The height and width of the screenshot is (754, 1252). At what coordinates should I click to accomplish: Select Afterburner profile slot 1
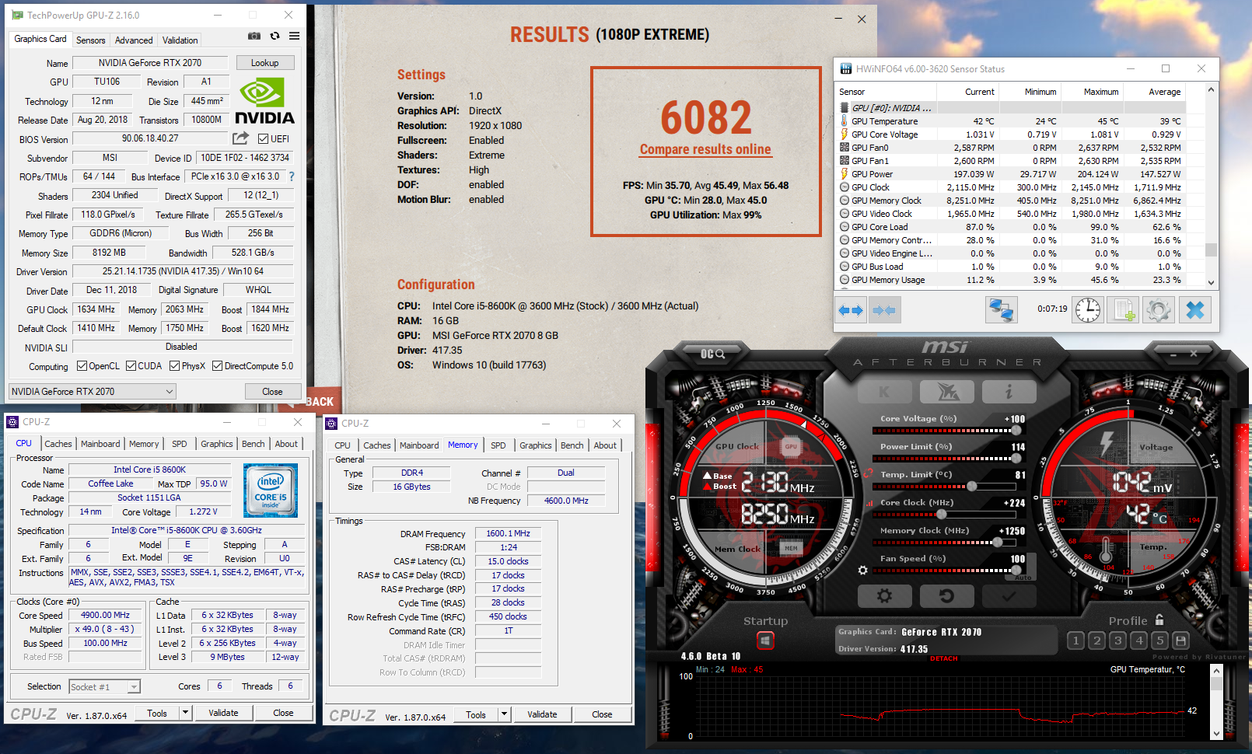1075,641
